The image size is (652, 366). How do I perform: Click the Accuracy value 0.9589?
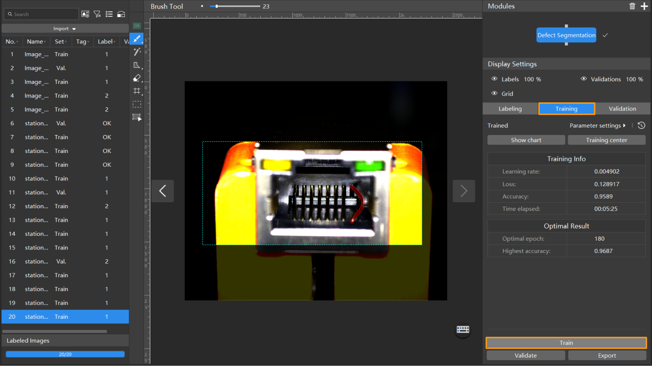point(604,196)
